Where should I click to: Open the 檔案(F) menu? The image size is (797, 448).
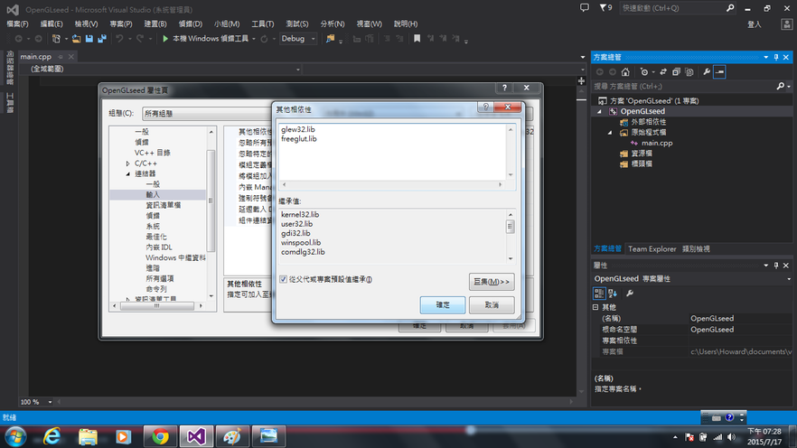coord(17,23)
